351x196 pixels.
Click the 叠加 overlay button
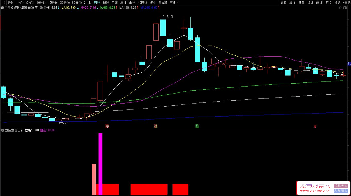point(292,3)
